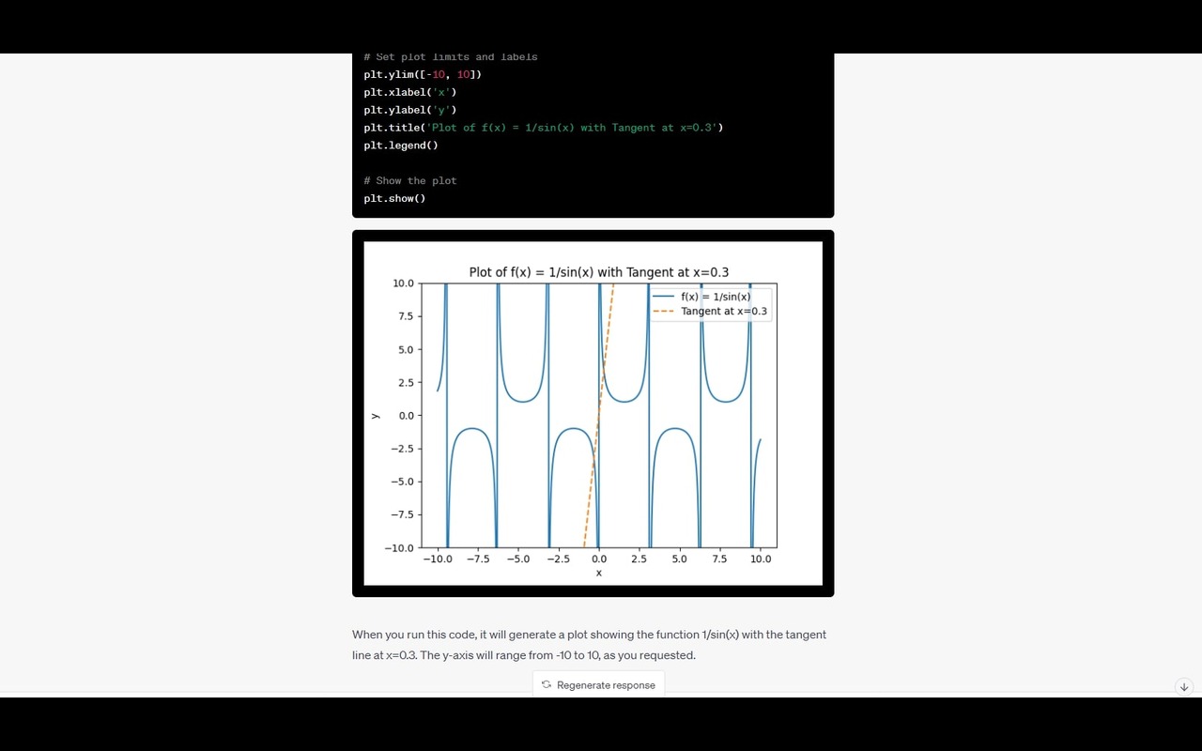Click the plot title above the chart
1202x751 pixels.
point(598,272)
